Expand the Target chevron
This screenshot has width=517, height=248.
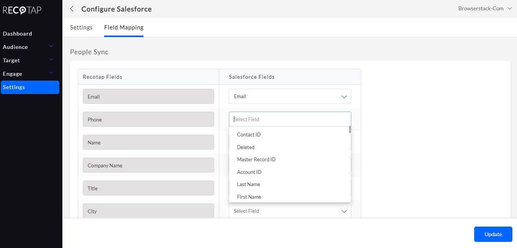pos(51,60)
